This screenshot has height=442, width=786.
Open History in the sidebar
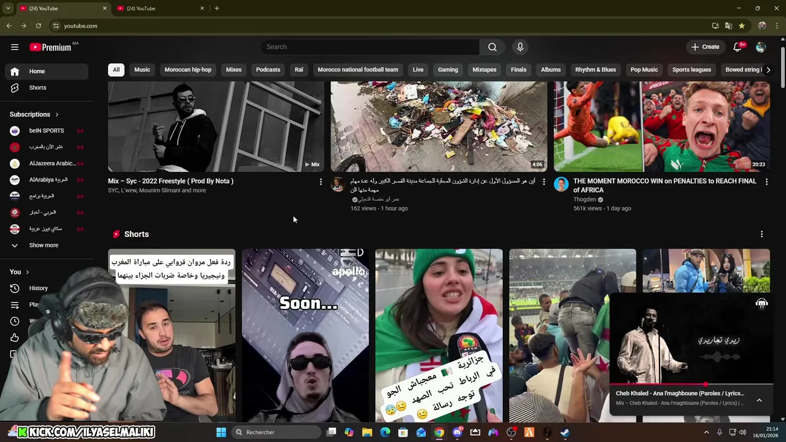(x=38, y=289)
